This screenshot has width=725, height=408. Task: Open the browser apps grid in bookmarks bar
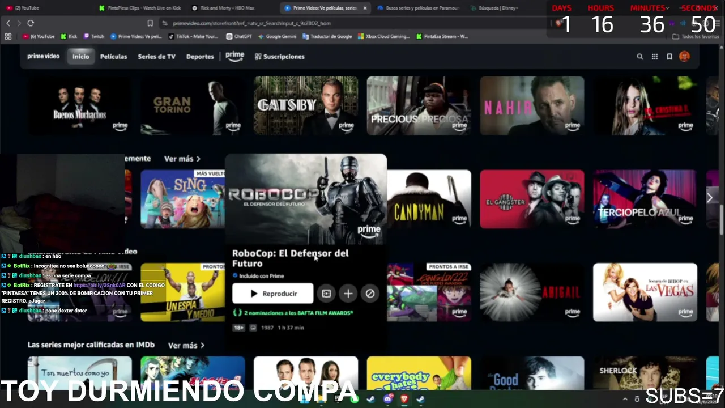[8, 36]
